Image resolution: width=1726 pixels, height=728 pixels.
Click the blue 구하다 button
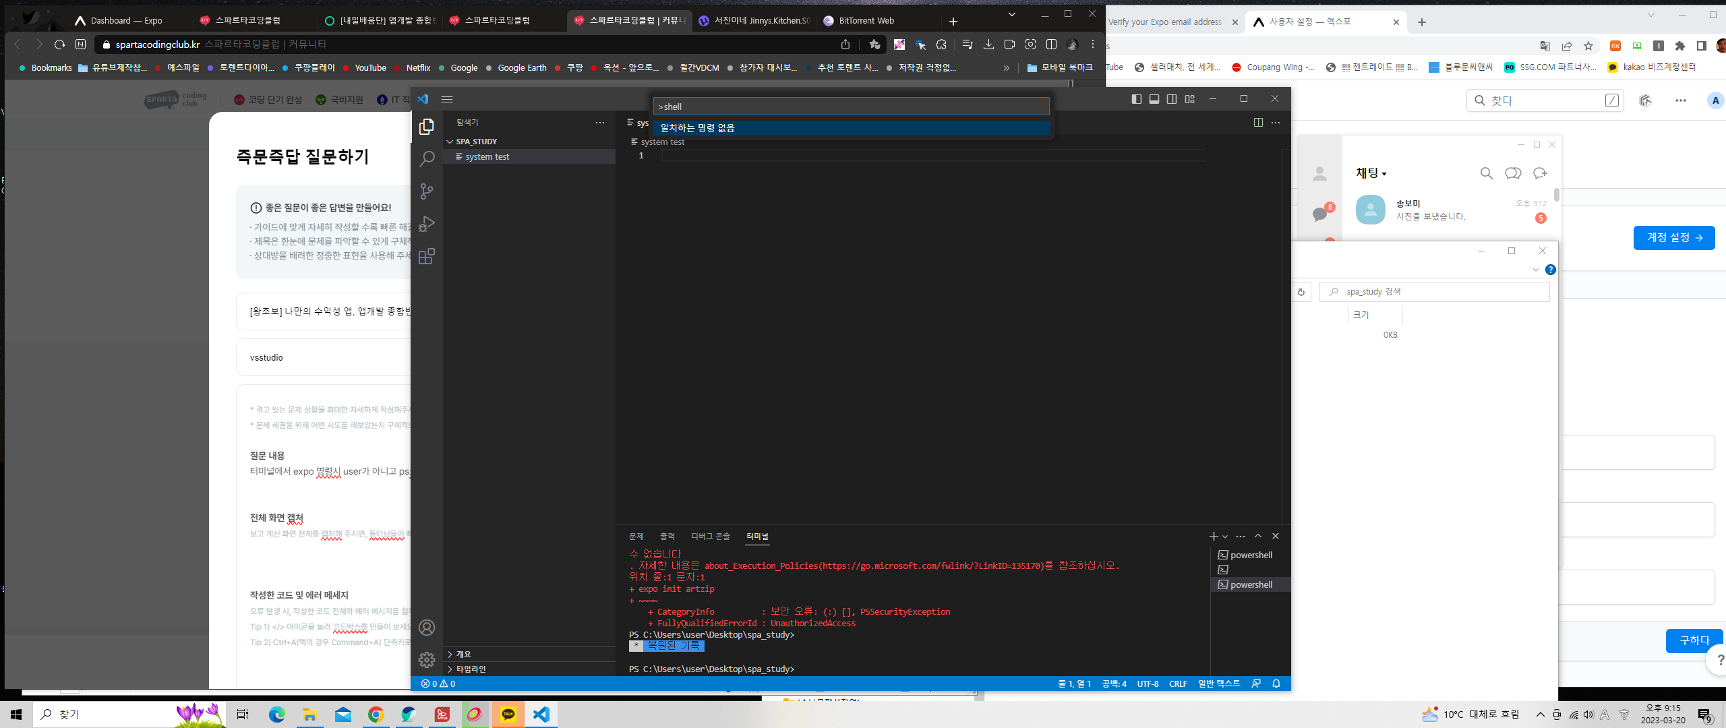tap(1694, 640)
